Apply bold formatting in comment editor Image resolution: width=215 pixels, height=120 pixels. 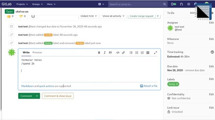tap(99, 53)
